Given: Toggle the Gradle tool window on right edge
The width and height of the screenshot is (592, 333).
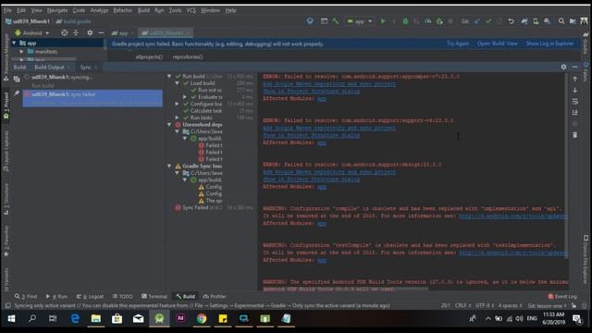Looking at the screenshot, I should click(586, 43).
